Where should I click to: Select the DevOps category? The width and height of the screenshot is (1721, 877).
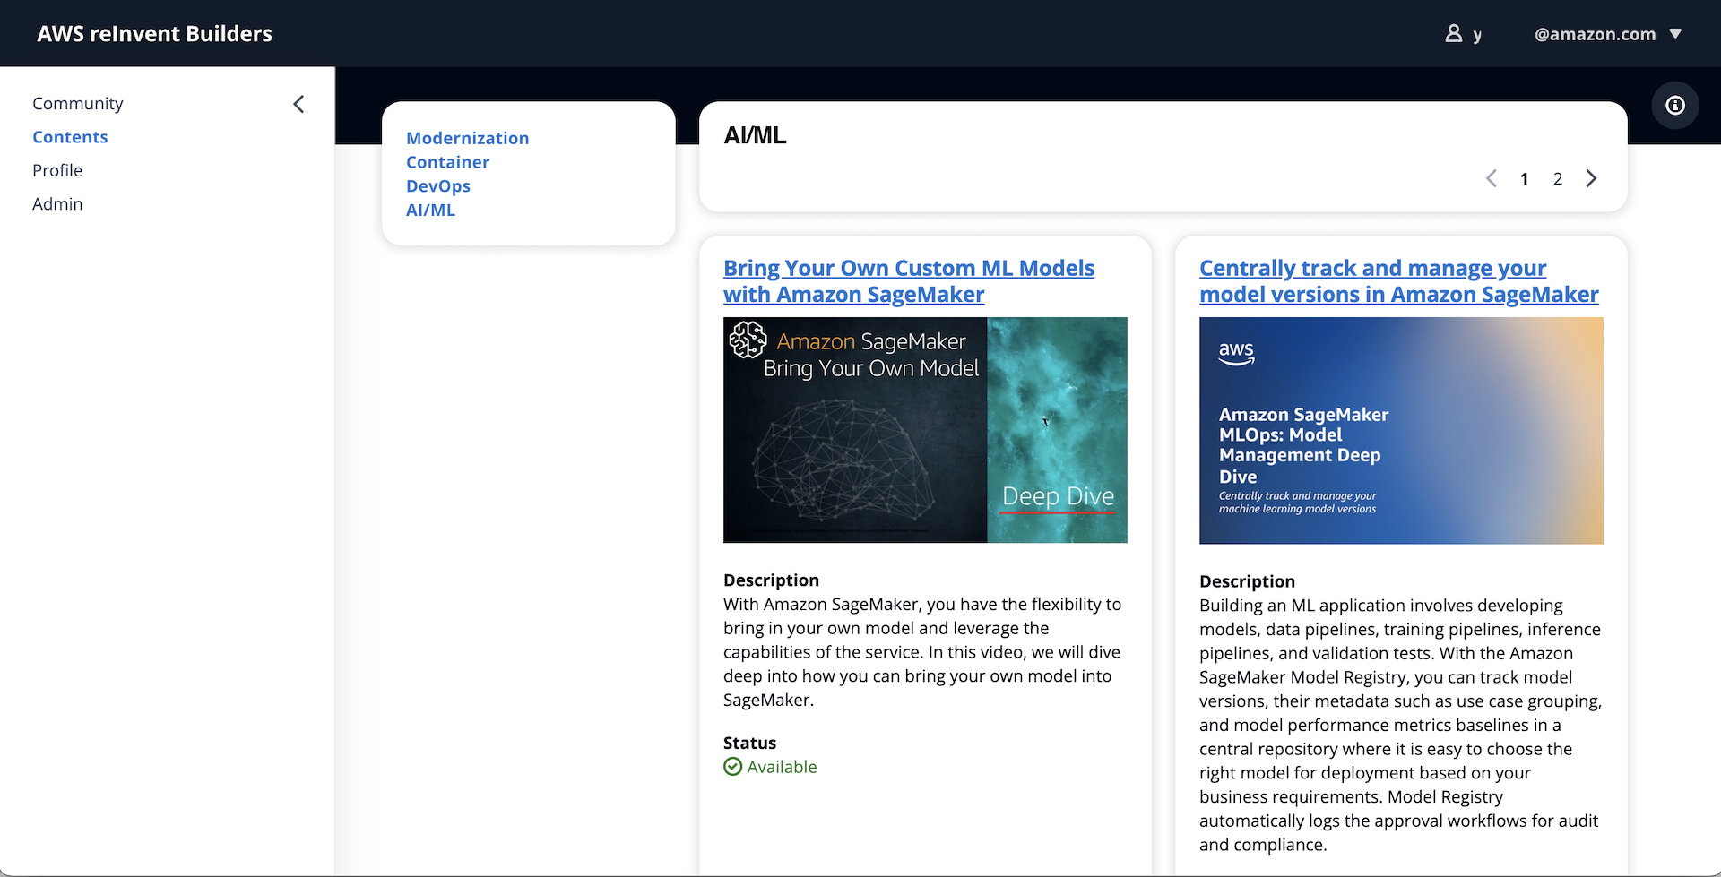pyautogui.click(x=437, y=186)
